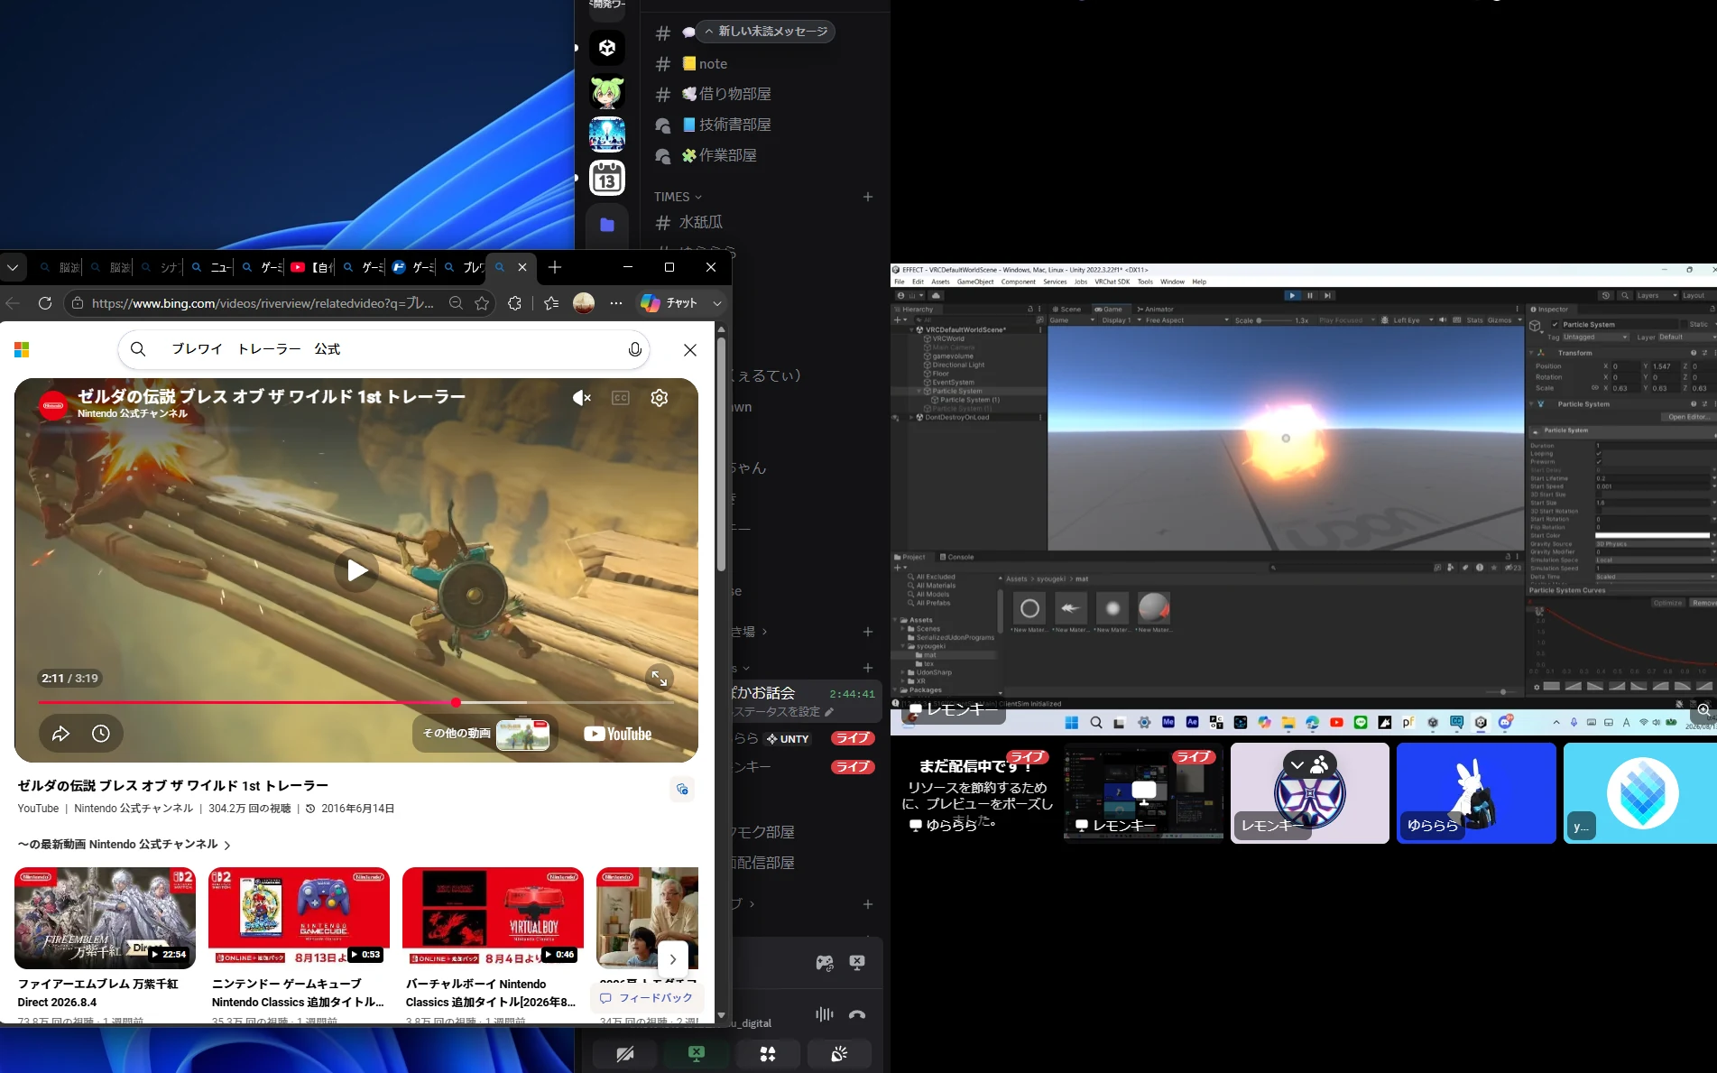The width and height of the screenshot is (1717, 1073).
Task: Toggle closed captions on the video
Action: (621, 398)
